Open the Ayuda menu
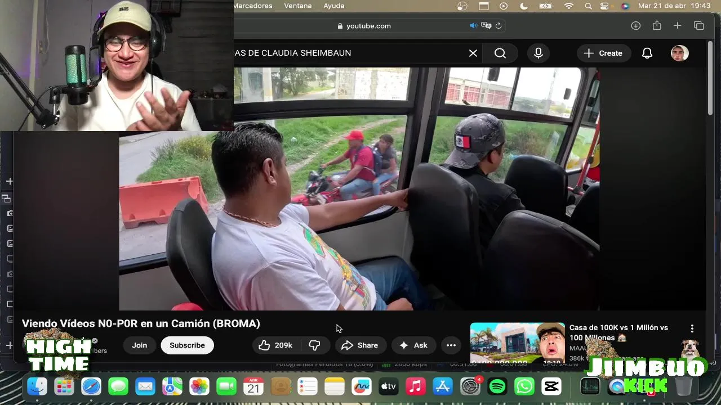This screenshot has width=721, height=405. point(334,6)
